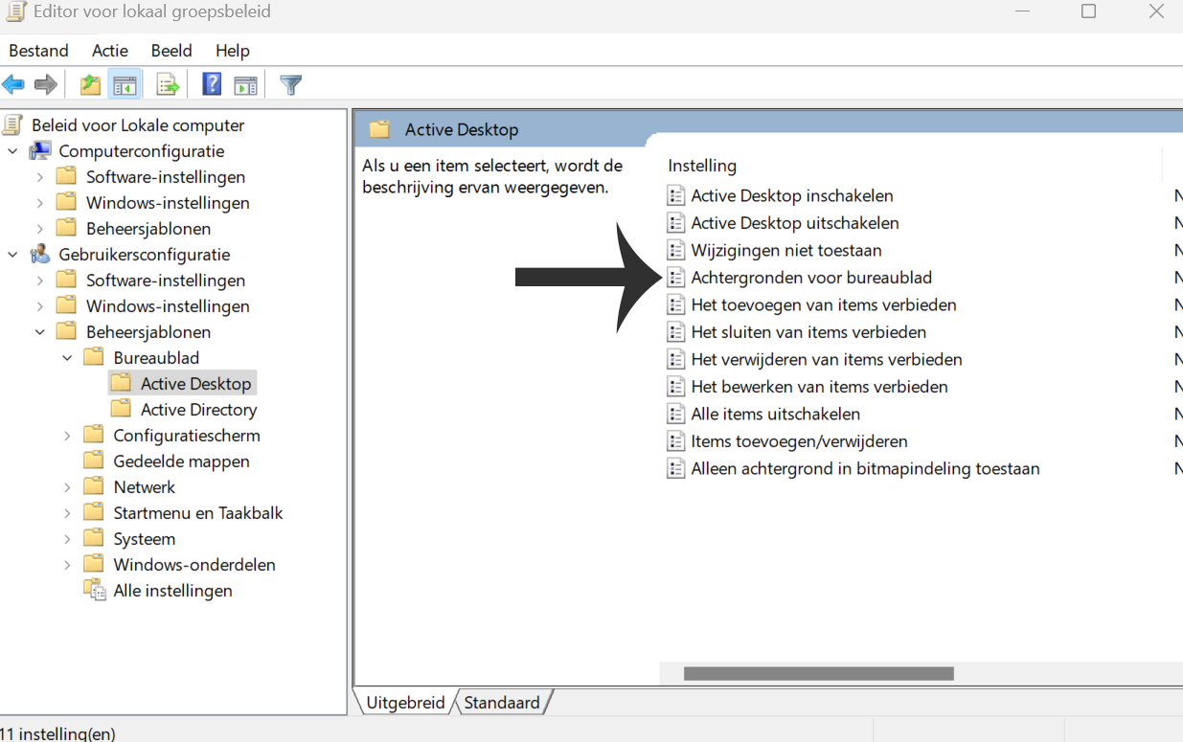Go up one level with folder-arrow icon
This screenshot has width=1183, height=742.
coord(90,85)
